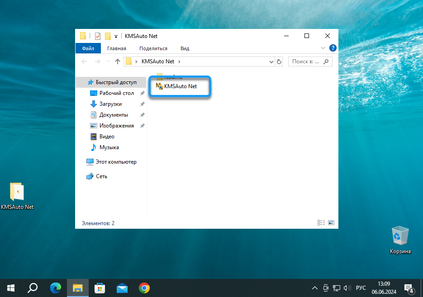The image size is (423, 297).
Task: Show hidden tray icons chevron
Action: pyautogui.click(x=314, y=288)
